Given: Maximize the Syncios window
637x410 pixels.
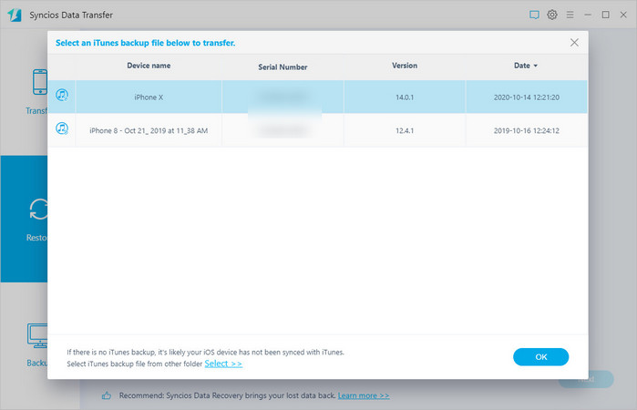Looking at the screenshot, I should click(x=606, y=15).
